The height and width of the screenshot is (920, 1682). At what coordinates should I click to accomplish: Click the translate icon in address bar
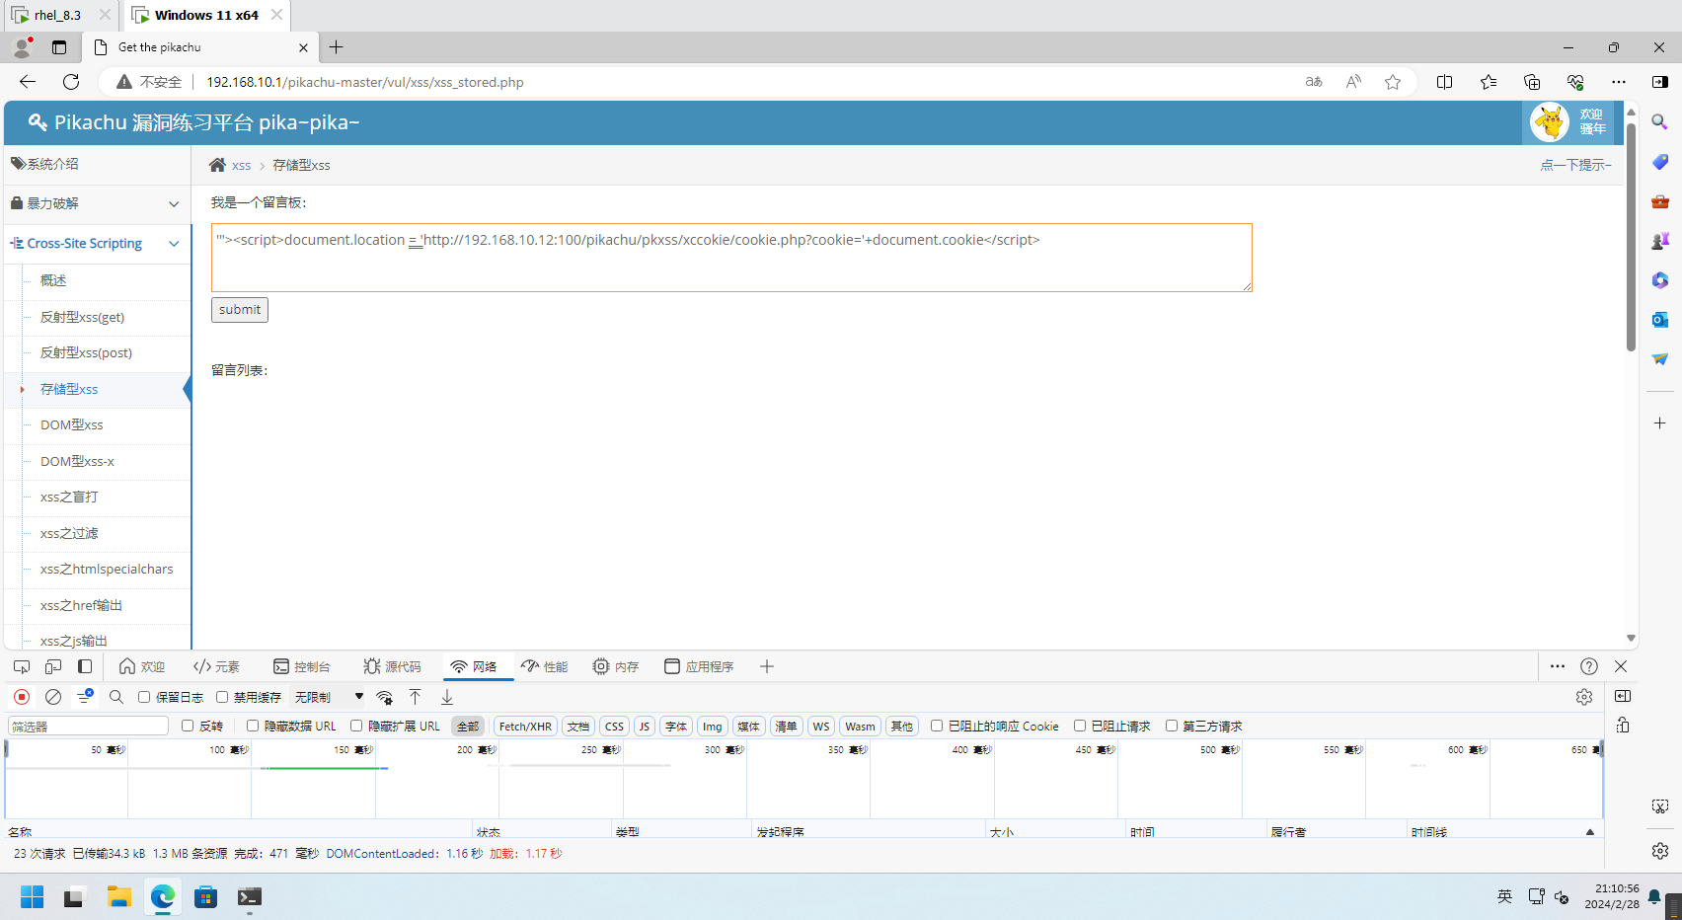click(x=1314, y=82)
